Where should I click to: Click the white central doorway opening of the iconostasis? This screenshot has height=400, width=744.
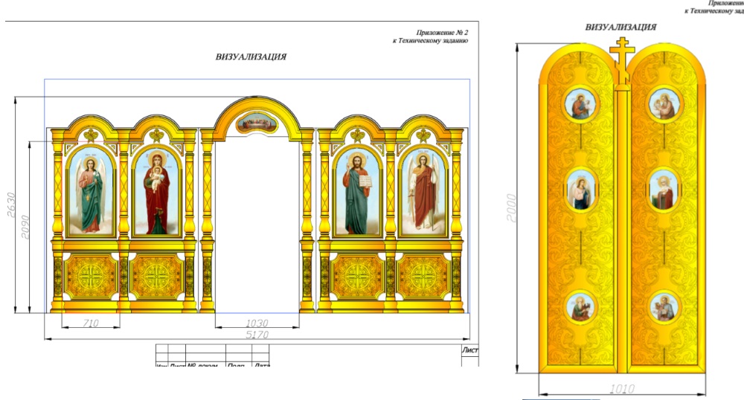click(x=257, y=225)
